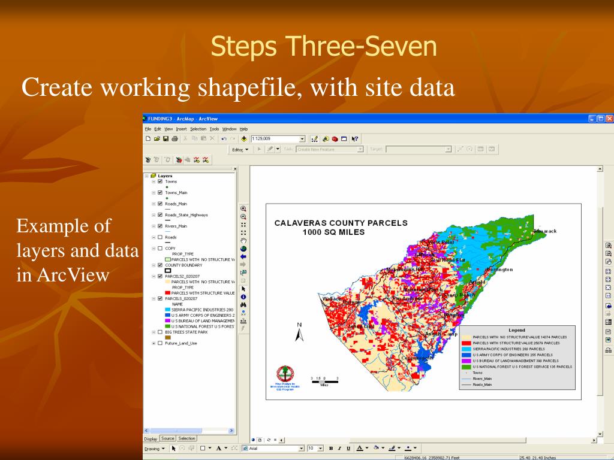Create a new map document
614x460 pixels.
[x=148, y=139]
